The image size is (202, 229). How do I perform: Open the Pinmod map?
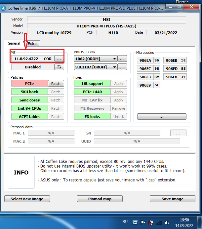(x=100, y=199)
